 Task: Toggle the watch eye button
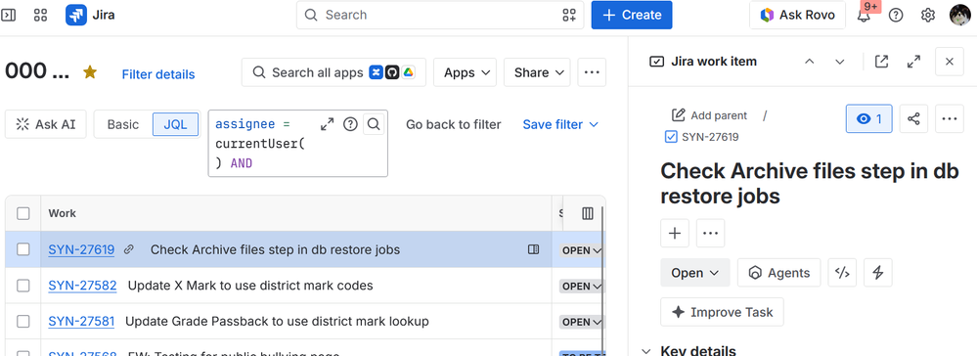click(x=869, y=118)
